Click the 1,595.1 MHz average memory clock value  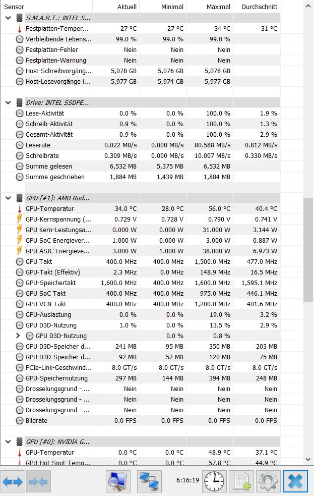coord(260,283)
